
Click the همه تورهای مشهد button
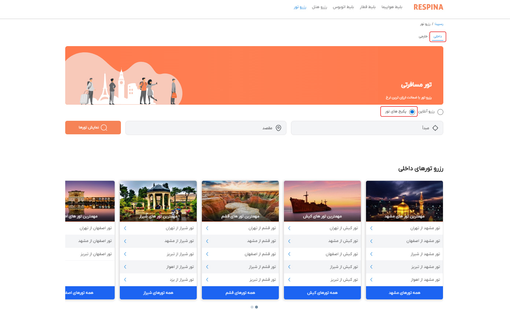coord(404,292)
